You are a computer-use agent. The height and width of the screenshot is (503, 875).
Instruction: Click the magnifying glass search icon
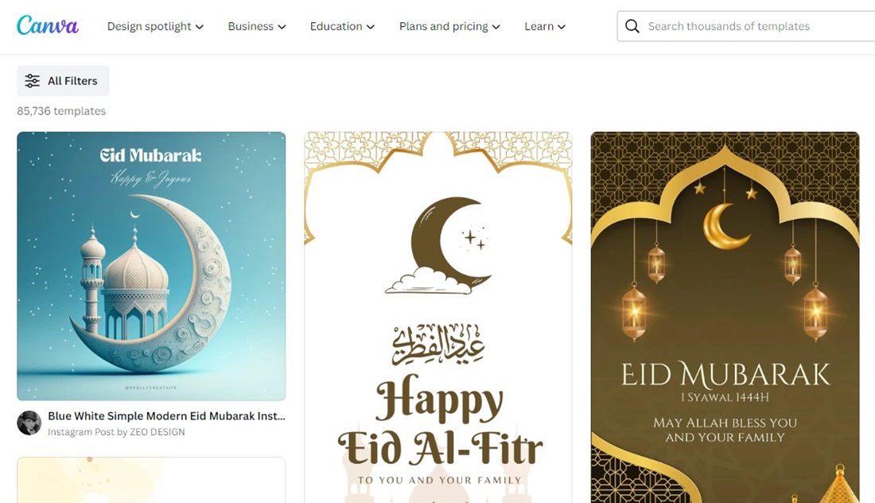[x=632, y=26]
